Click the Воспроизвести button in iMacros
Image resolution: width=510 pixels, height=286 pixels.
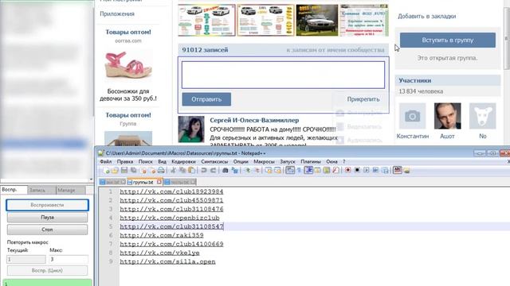[x=47, y=205]
